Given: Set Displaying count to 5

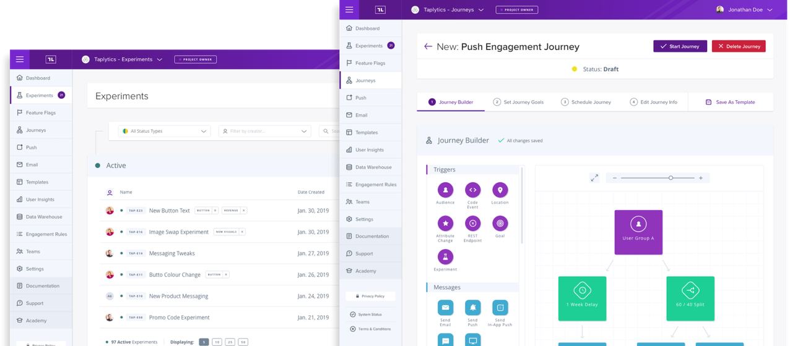Looking at the screenshot, I should [x=204, y=342].
